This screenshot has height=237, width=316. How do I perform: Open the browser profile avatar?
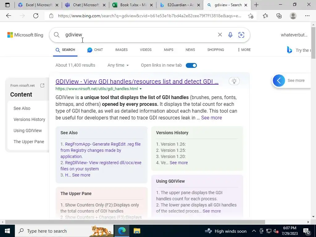(293, 16)
